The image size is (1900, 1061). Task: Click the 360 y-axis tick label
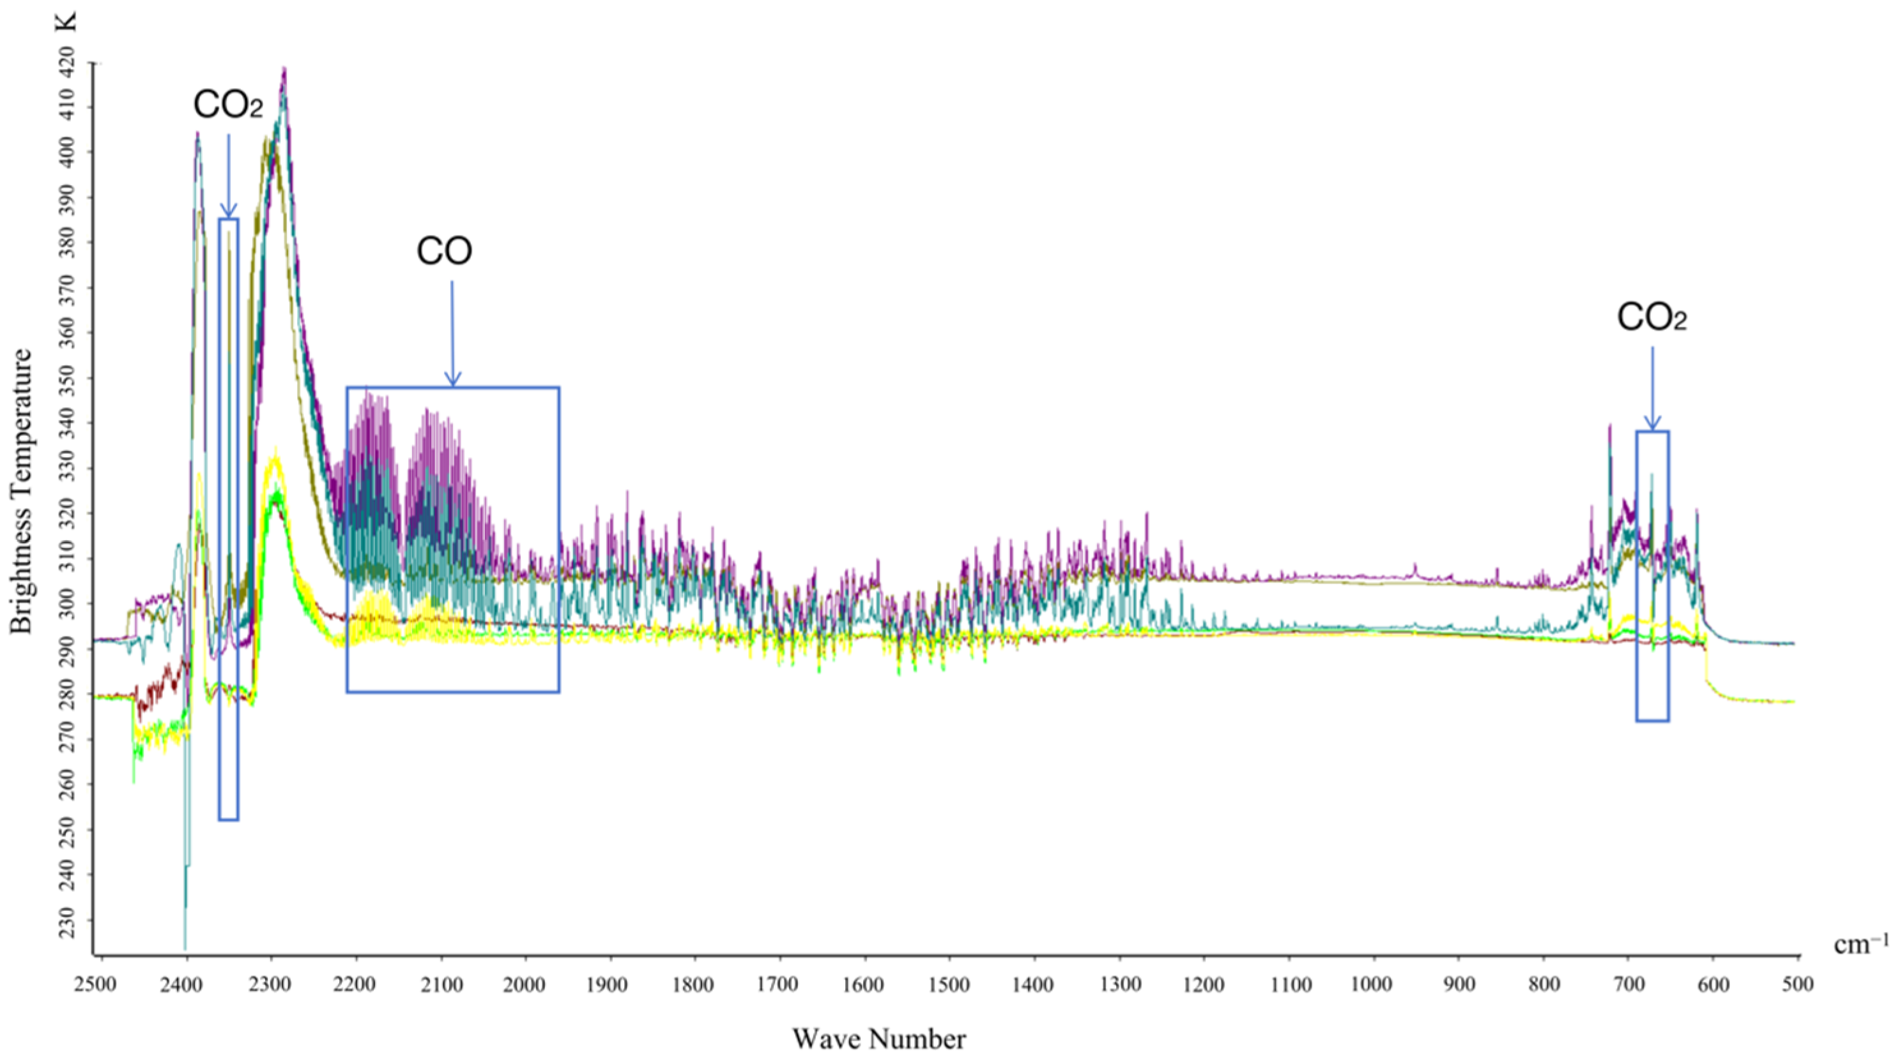pos(66,333)
